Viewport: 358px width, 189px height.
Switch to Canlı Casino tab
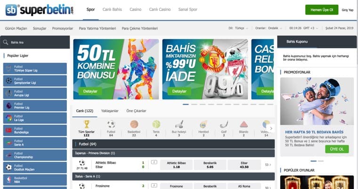click(x=160, y=9)
